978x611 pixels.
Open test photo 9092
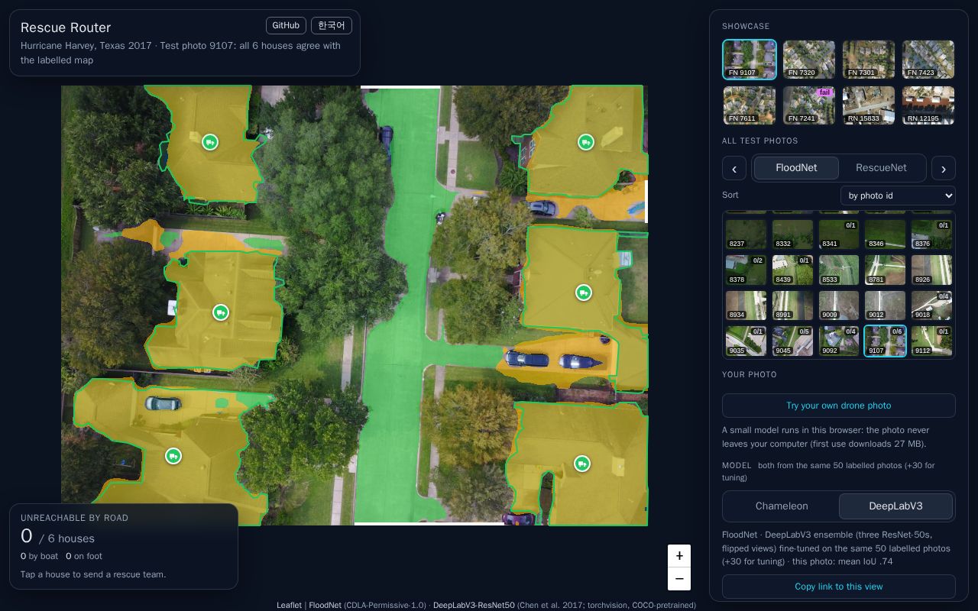pos(839,341)
